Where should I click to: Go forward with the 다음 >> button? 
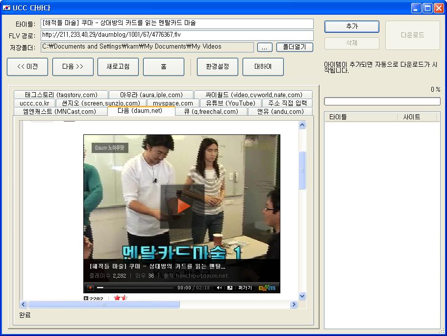73,67
